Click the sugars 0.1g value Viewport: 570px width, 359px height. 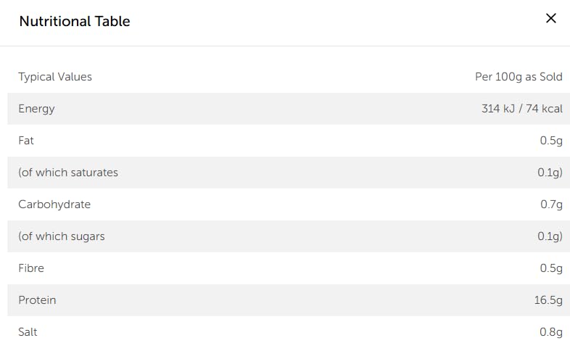(x=550, y=236)
